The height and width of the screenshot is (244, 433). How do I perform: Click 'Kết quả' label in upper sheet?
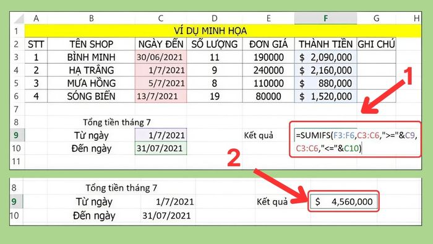pos(259,135)
